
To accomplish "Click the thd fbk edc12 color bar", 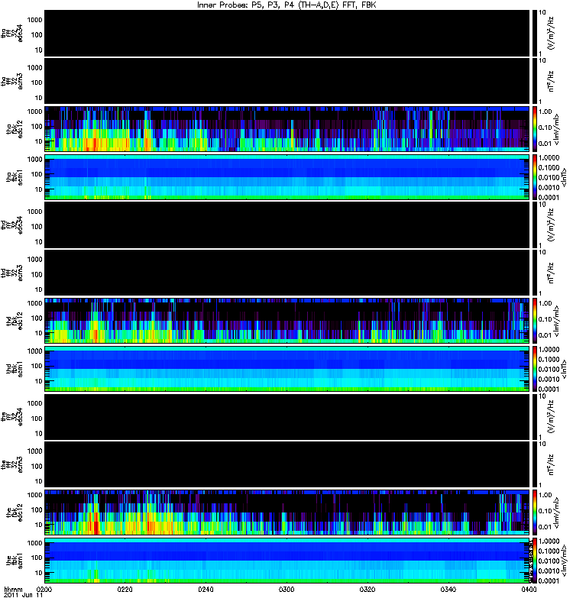I will coord(535,320).
